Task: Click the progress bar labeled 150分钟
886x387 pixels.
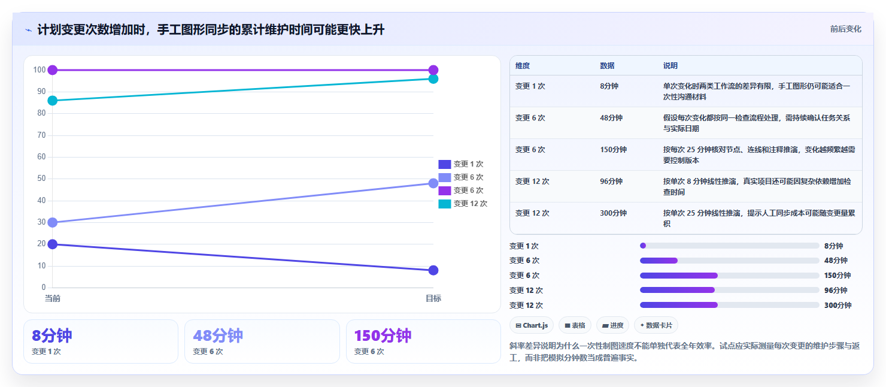Action: (730, 276)
